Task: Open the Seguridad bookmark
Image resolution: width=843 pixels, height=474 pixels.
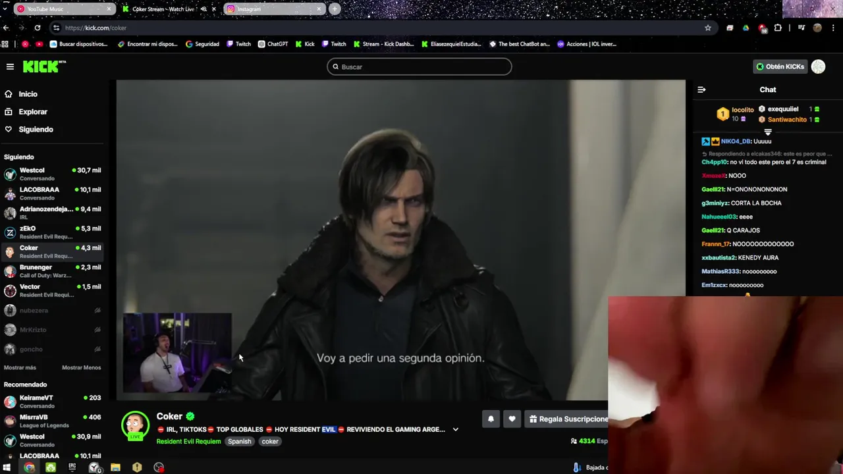Action: tap(202, 44)
